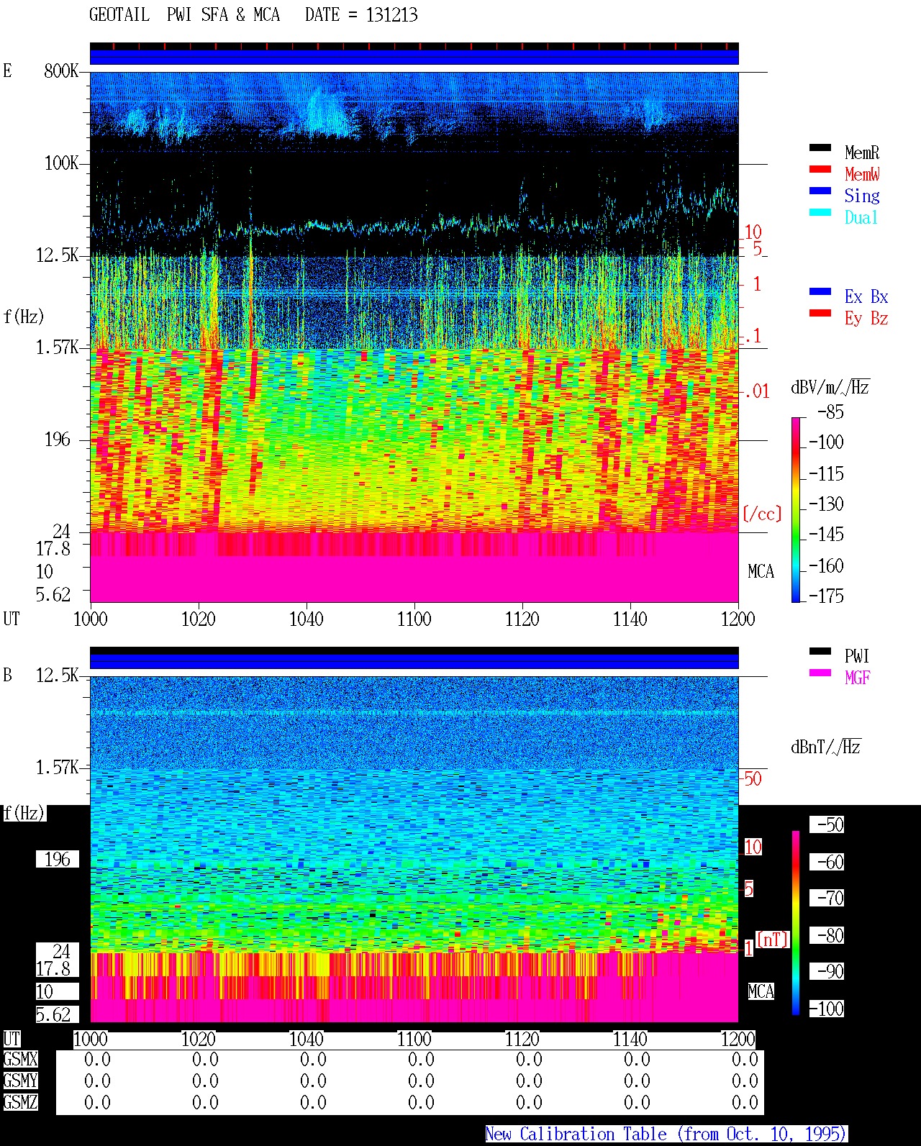Click the black MemR legend swatch
Screen dimensions: 921x1146
(x=820, y=148)
